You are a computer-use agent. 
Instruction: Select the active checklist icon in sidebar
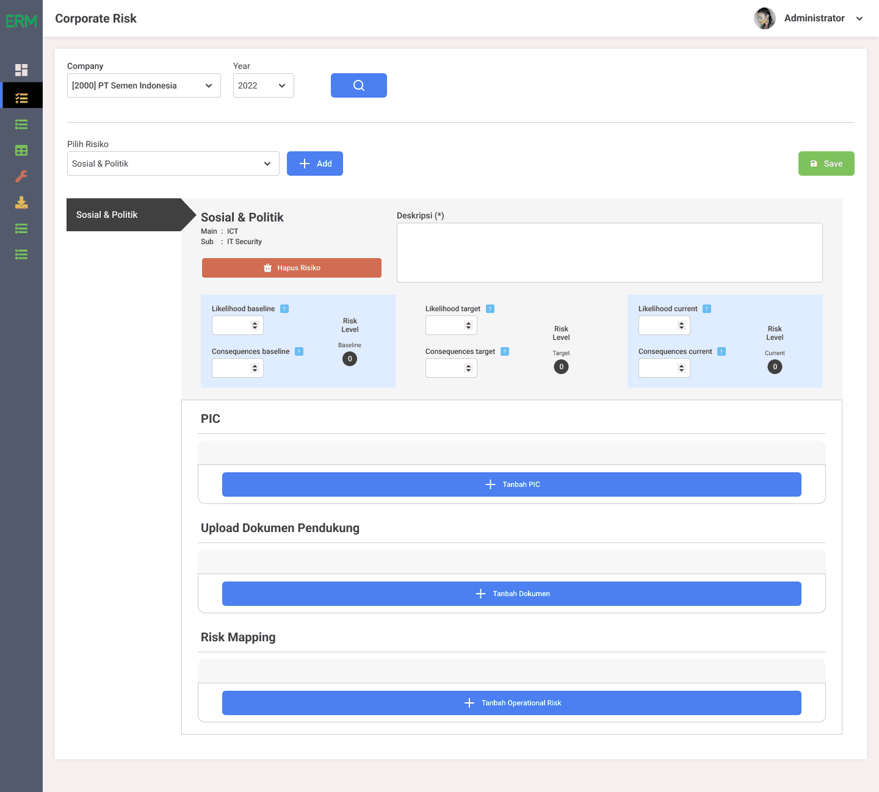point(21,98)
